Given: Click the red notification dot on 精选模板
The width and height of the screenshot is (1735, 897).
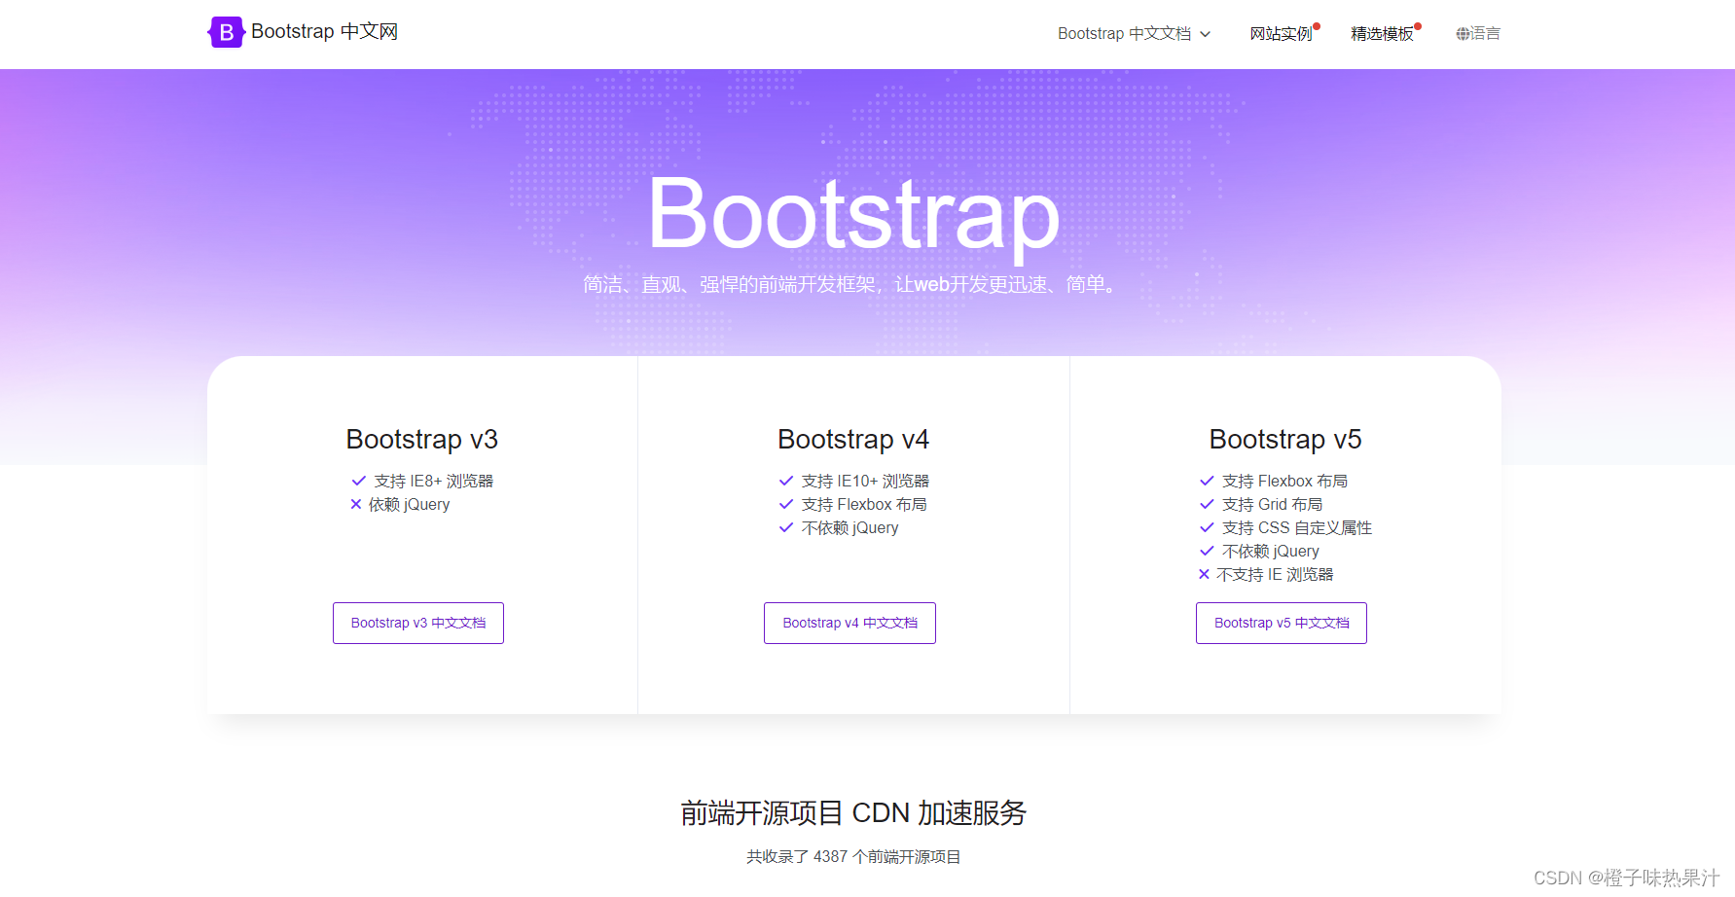Looking at the screenshot, I should tap(1418, 26).
